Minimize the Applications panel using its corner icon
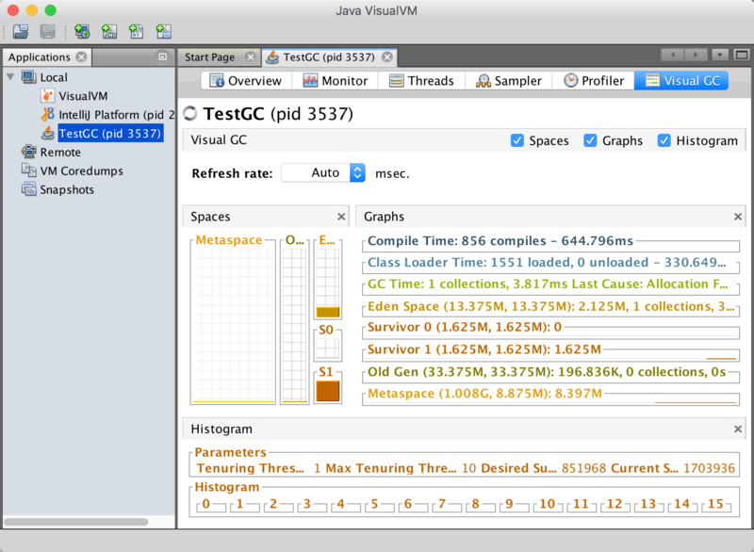 click(x=162, y=57)
